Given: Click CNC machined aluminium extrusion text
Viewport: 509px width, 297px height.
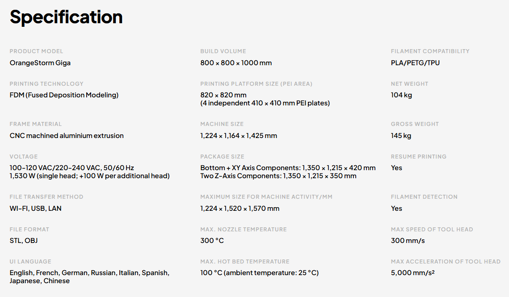Looking at the screenshot, I should pyautogui.click(x=67, y=136).
